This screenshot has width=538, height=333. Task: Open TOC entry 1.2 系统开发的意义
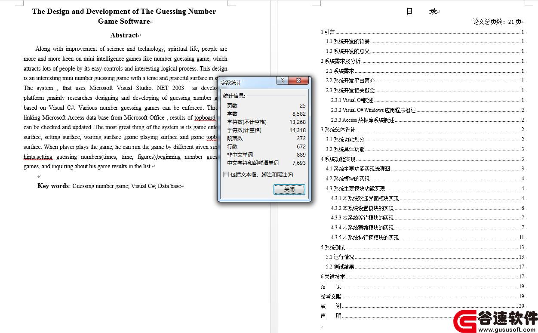click(425, 51)
